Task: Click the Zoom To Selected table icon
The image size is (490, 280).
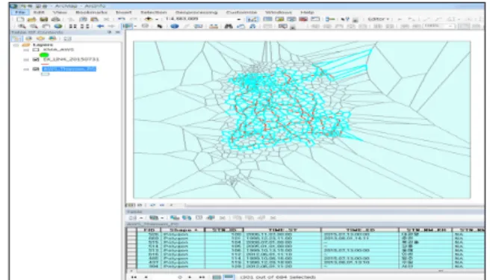Action: [211, 218]
